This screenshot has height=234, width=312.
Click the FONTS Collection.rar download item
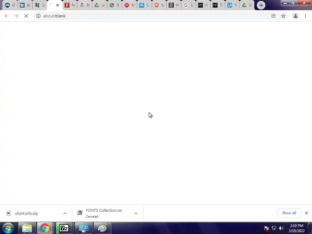tap(104, 213)
